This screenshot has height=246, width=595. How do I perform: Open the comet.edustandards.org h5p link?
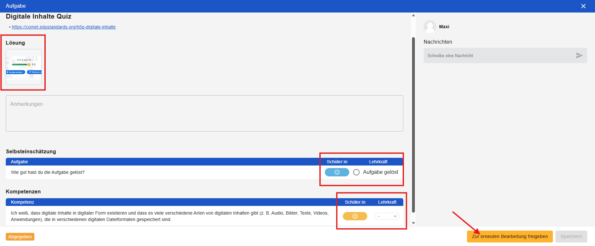[64, 27]
